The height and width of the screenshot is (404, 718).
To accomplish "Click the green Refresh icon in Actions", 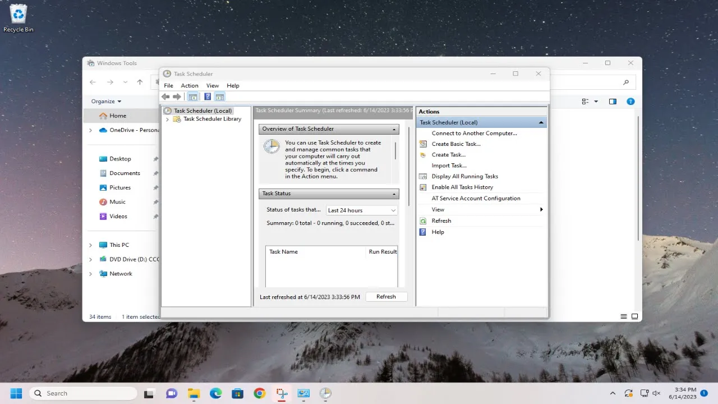I will [x=423, y=221].
